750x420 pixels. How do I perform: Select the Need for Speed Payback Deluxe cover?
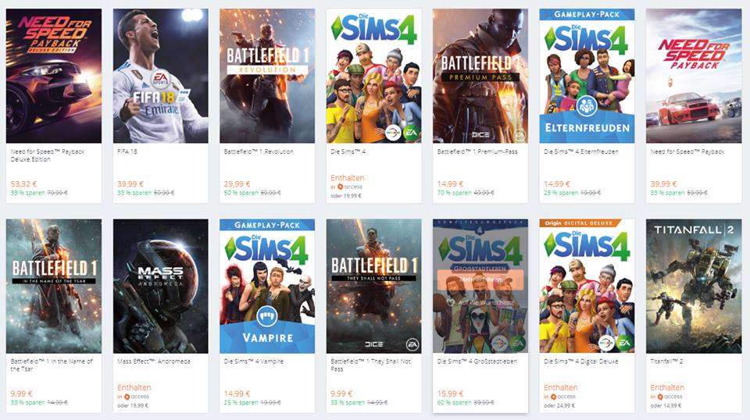point(54,76)
